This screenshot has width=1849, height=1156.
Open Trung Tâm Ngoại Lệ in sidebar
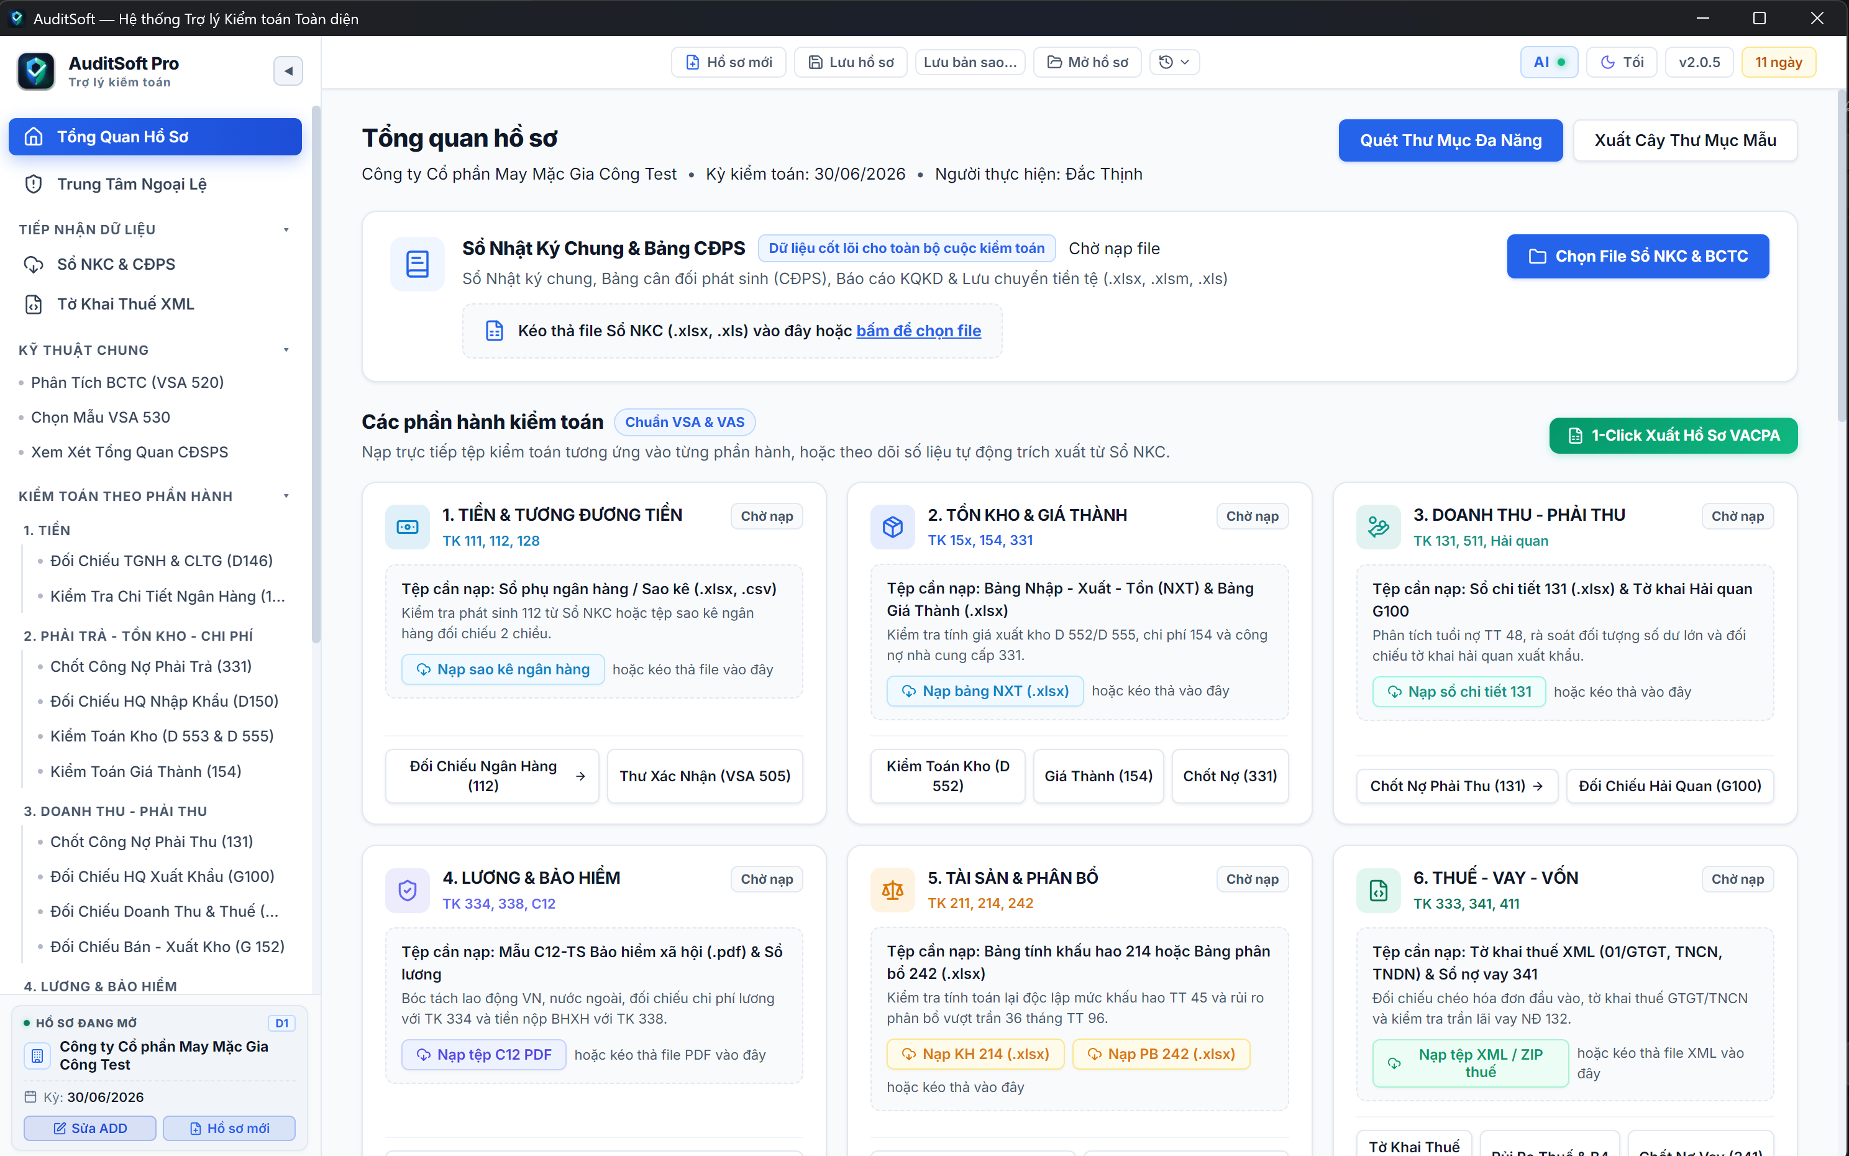(155, 184)
